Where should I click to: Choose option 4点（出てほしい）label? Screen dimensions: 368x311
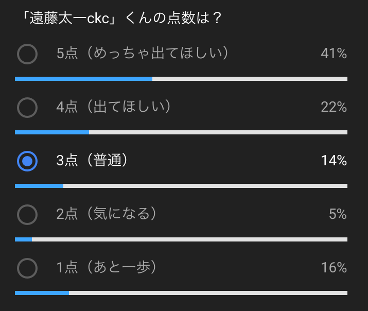[x=113, y=106]
